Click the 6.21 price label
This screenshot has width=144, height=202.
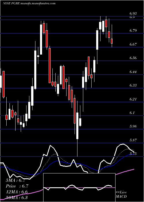(x=133, y=99)
